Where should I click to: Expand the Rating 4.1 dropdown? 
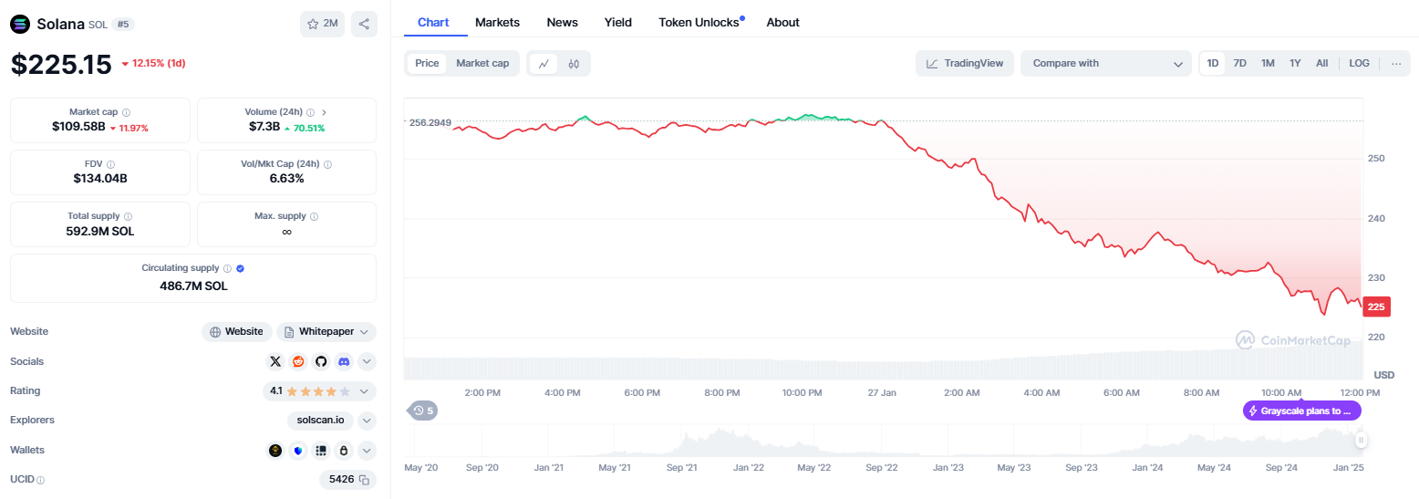click(320, 390)
